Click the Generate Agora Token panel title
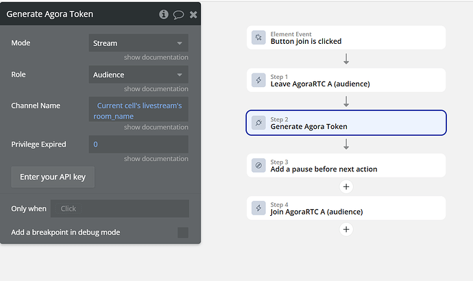Image resolution: width=473 pixels, height=281 pixels. tap(50, 14)
